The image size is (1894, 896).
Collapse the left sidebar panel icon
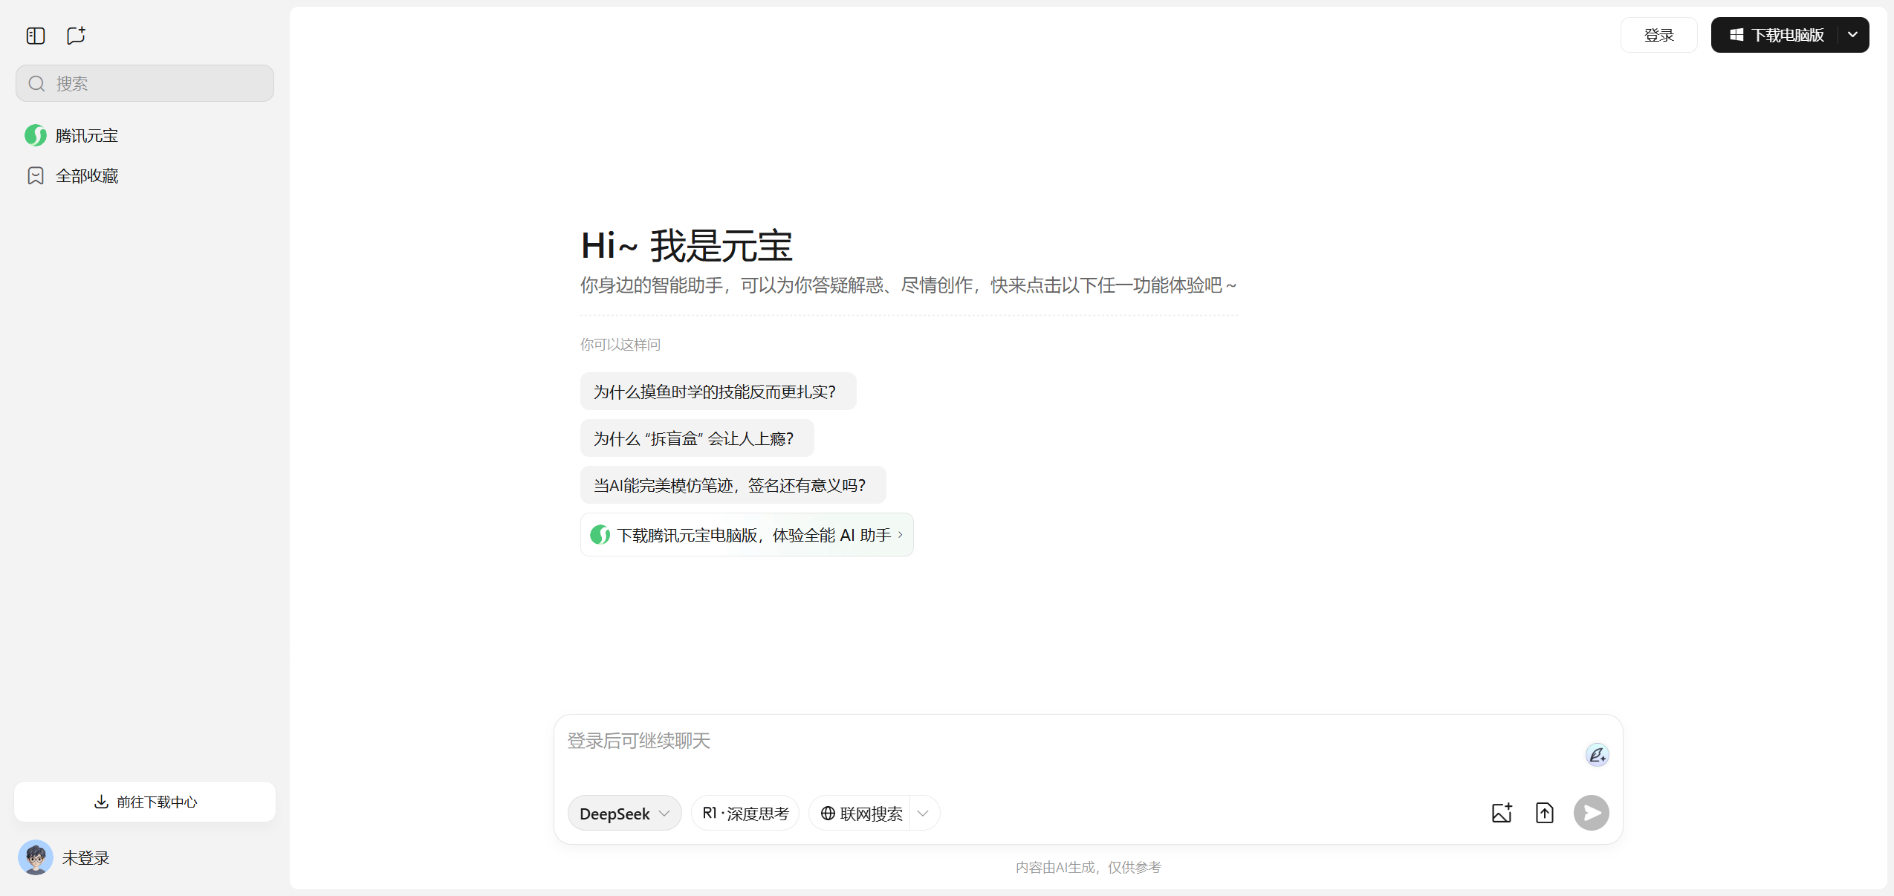[36, 36]
